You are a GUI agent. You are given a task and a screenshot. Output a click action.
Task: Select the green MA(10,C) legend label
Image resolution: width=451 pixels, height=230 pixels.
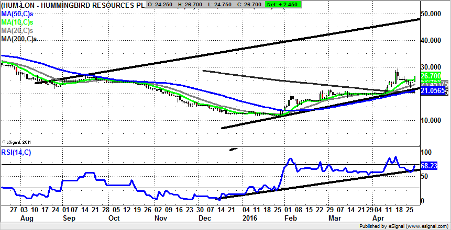point(18,22)
